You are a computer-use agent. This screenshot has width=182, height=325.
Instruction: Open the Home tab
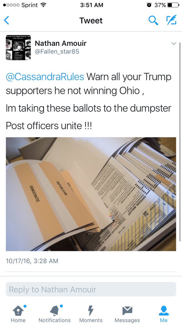click(x=18, y=314)
